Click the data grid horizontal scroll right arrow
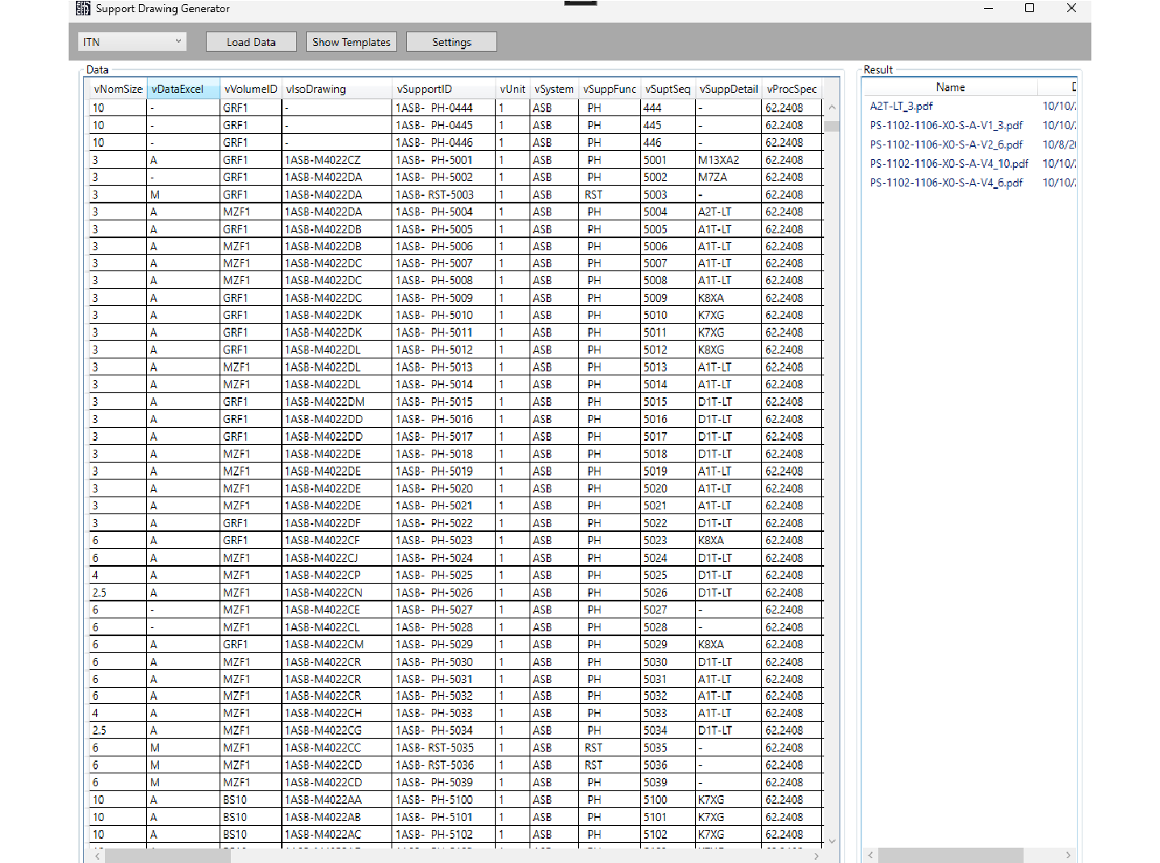Viewport: 1160px width, 863px height. pos(816,856)
